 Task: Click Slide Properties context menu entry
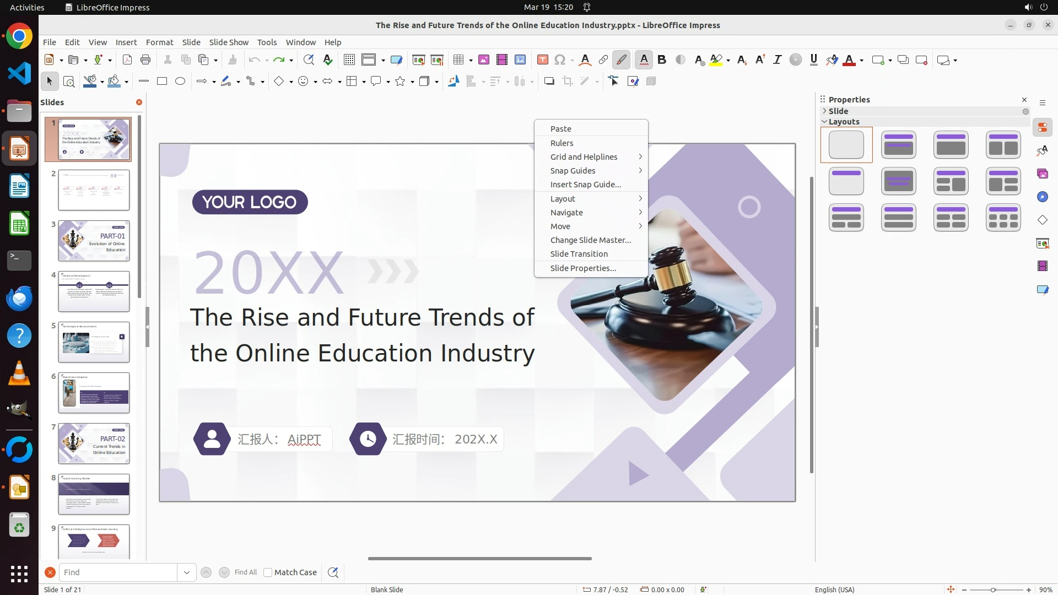pos(583,268)
